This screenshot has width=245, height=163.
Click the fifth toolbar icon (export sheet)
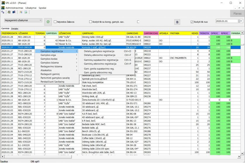coord(26,12)
